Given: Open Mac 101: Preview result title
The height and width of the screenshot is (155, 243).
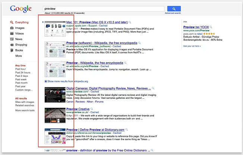Looking at the screenshot, I should (x=97, y=22).
